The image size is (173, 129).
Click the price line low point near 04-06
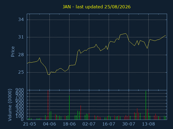tap(49, 75)
